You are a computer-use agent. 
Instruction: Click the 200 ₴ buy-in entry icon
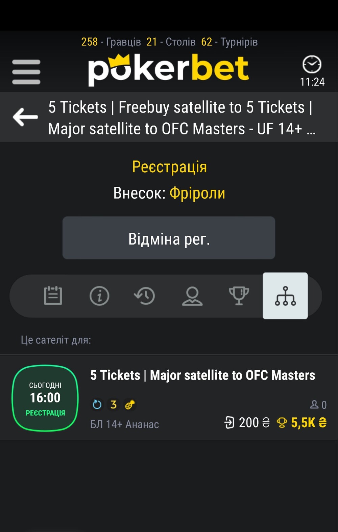pos(230,423)
